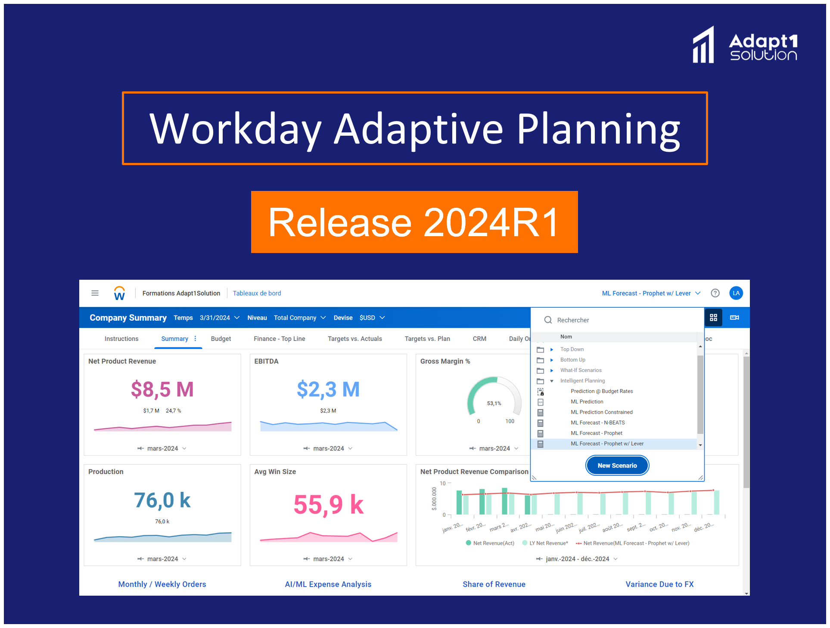Open the mars-2024 period dropdown under Gross Margin %

[499, 448]
